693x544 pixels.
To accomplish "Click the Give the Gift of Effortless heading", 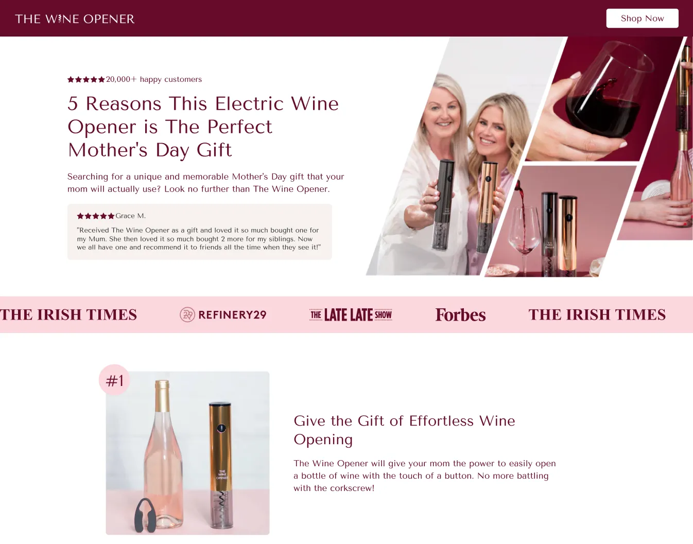I will click(404, 430).
